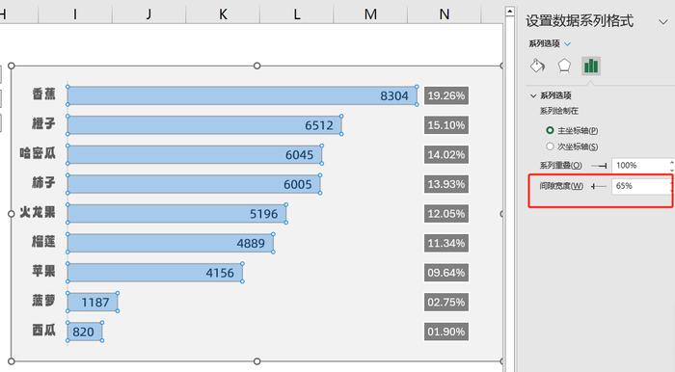
Task: Select the 主坐标轴(P) radio button
Action: pos(550,130)
